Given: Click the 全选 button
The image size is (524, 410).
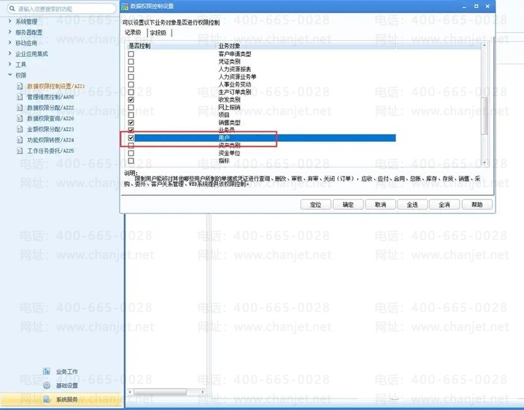Looking at the screenshot, I should [x=413, y=205].
